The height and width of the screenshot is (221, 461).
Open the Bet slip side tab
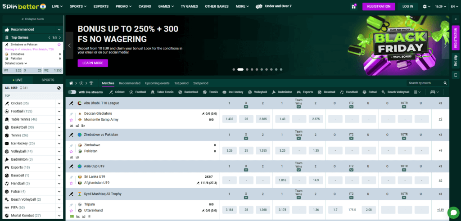pos(456,60)
